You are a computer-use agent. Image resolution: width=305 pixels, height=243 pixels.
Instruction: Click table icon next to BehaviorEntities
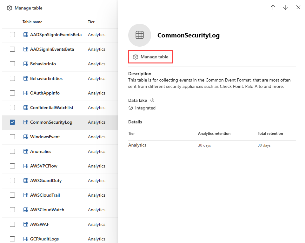[x=26, y=78]
